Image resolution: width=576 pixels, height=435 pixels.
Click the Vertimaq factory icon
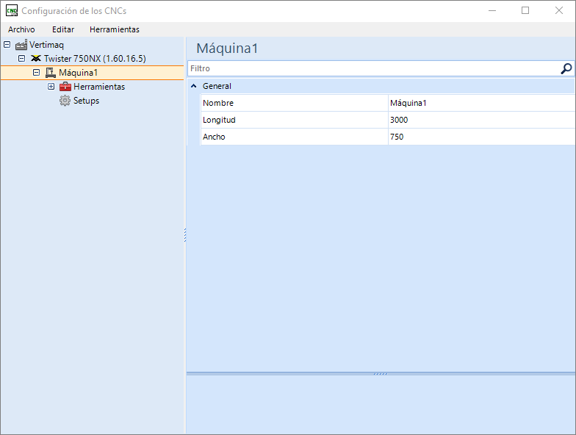pos(21,45)
